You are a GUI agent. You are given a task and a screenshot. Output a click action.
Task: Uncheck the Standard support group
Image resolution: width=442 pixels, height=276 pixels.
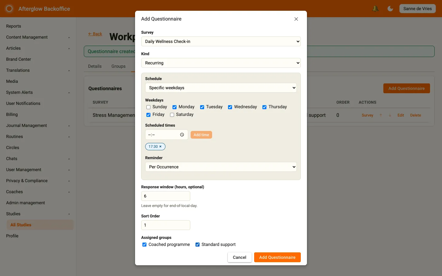pos(198,244)
